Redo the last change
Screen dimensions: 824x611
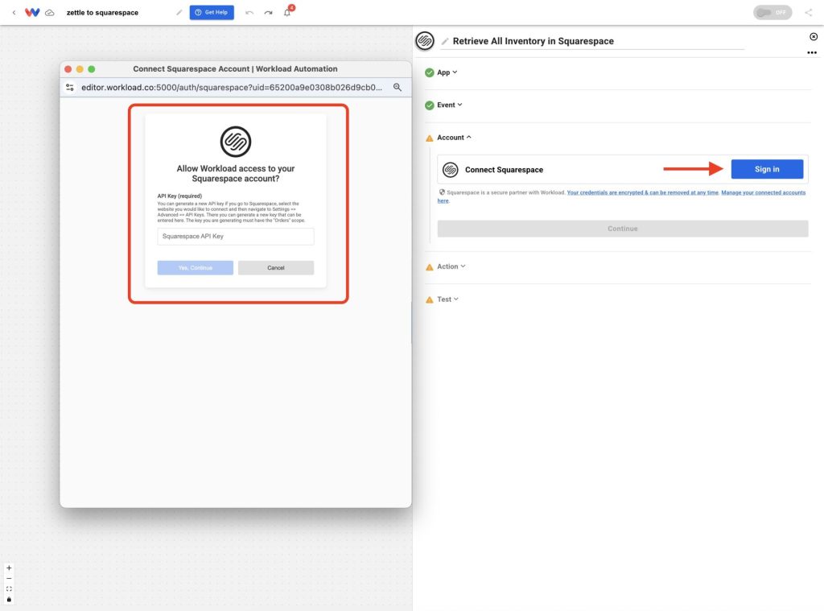click(x=269, y=13)
